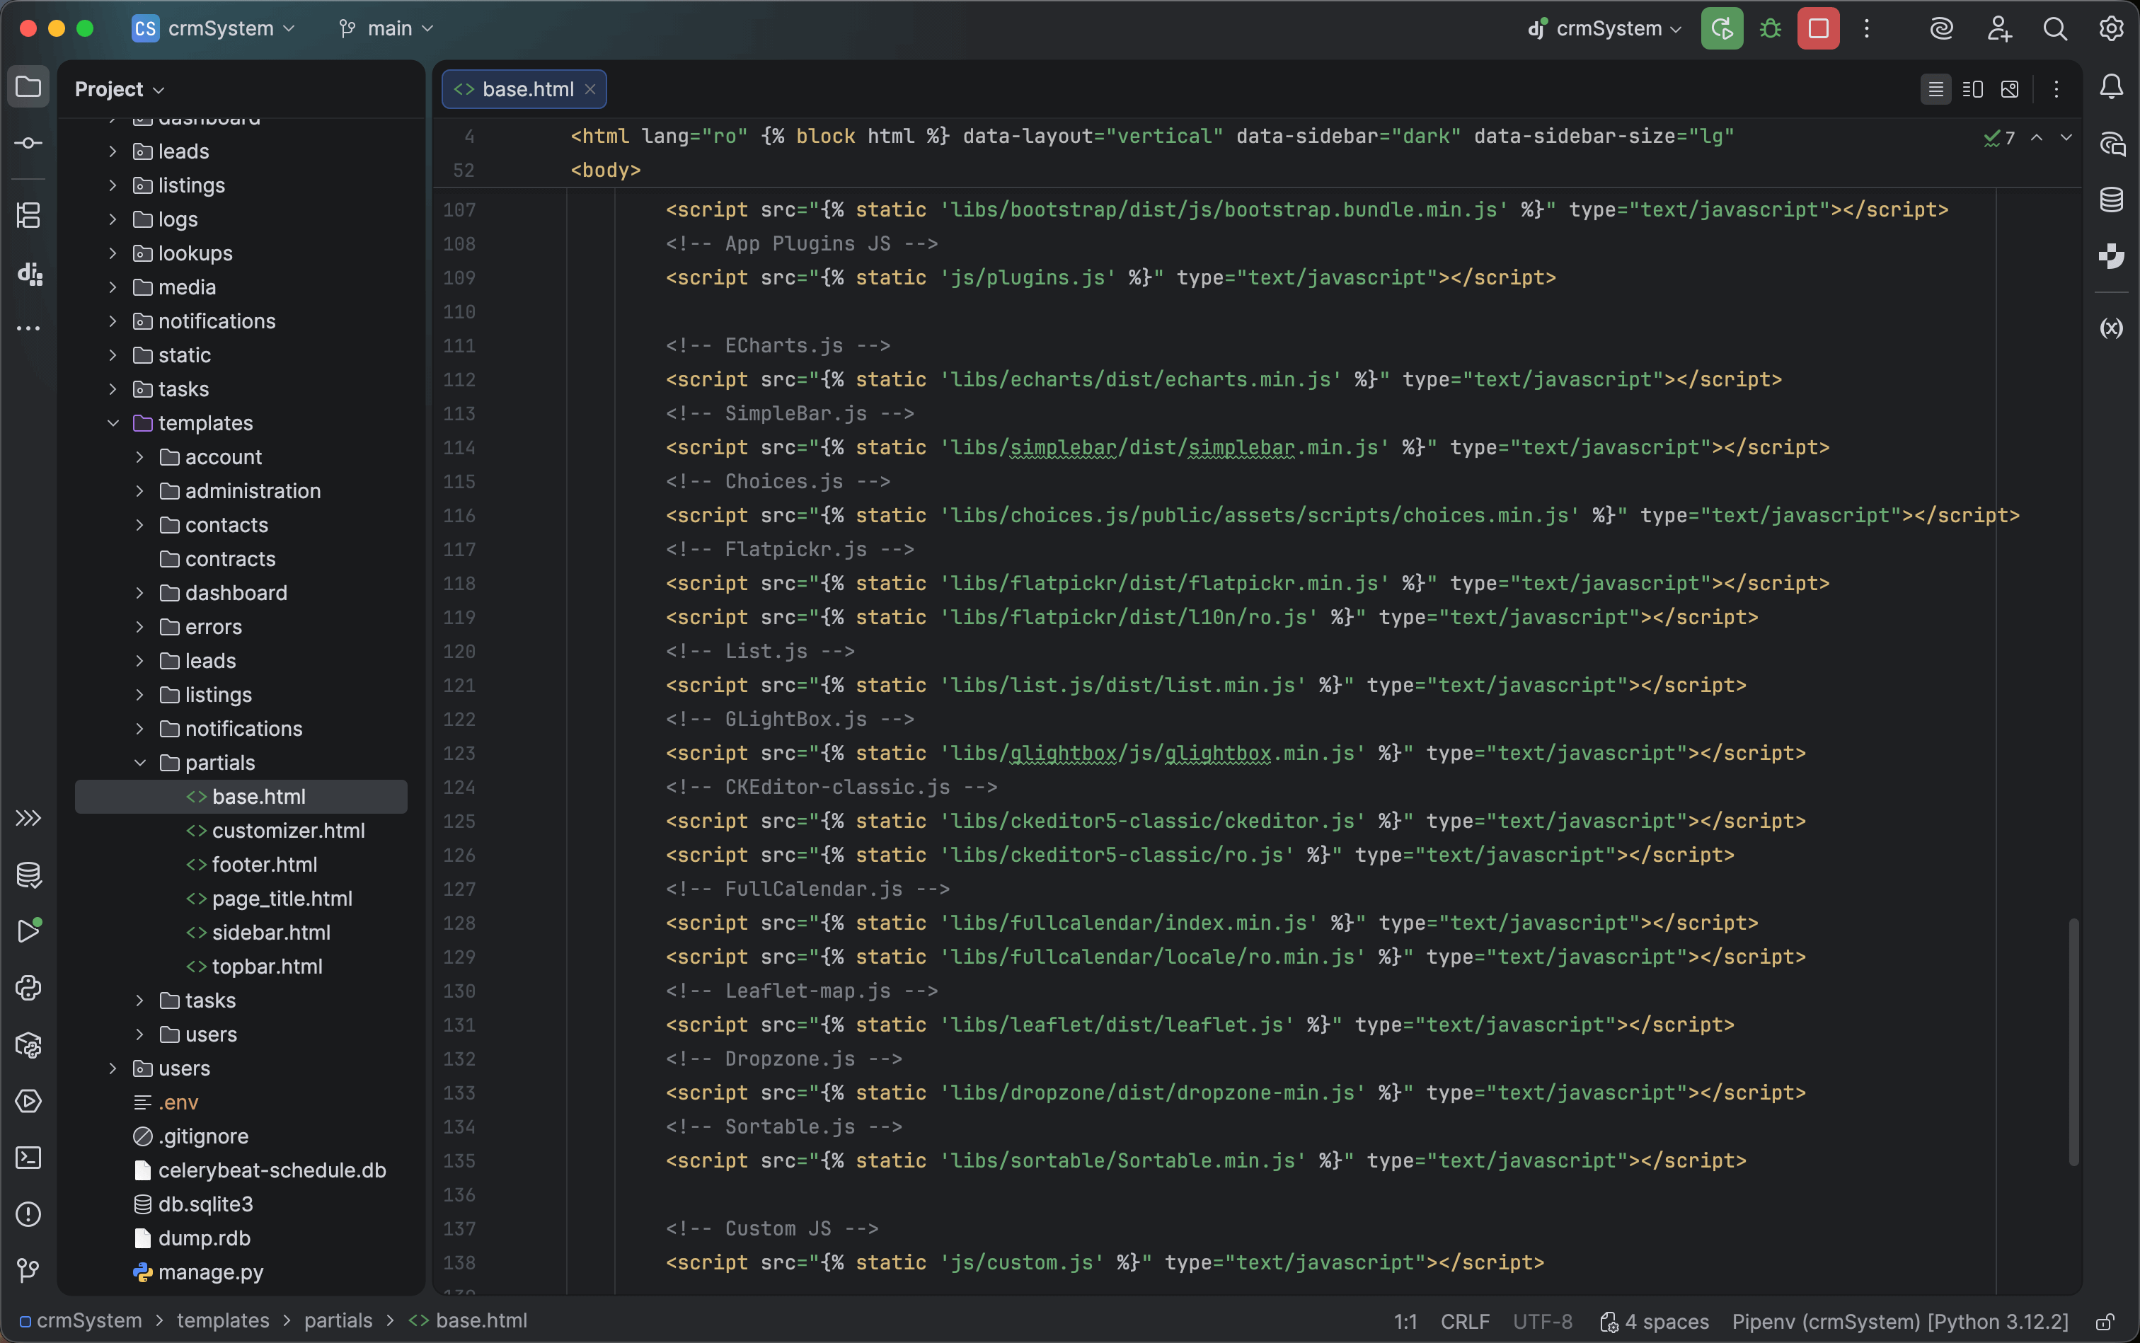This screenshot has height=1343, width=2140.
Task: Open Search Everywhere with the magnifier icon
Action: coord(2054,28)
